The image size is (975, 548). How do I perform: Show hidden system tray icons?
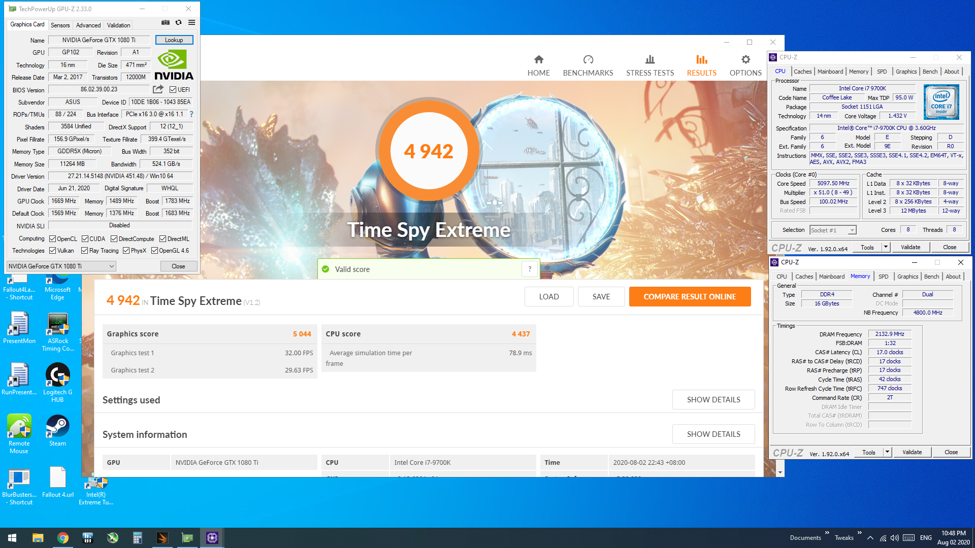[x=870, y=538]
